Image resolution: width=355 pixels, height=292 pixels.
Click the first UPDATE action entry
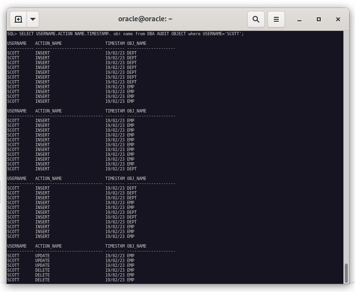click(x=43, y=256)
